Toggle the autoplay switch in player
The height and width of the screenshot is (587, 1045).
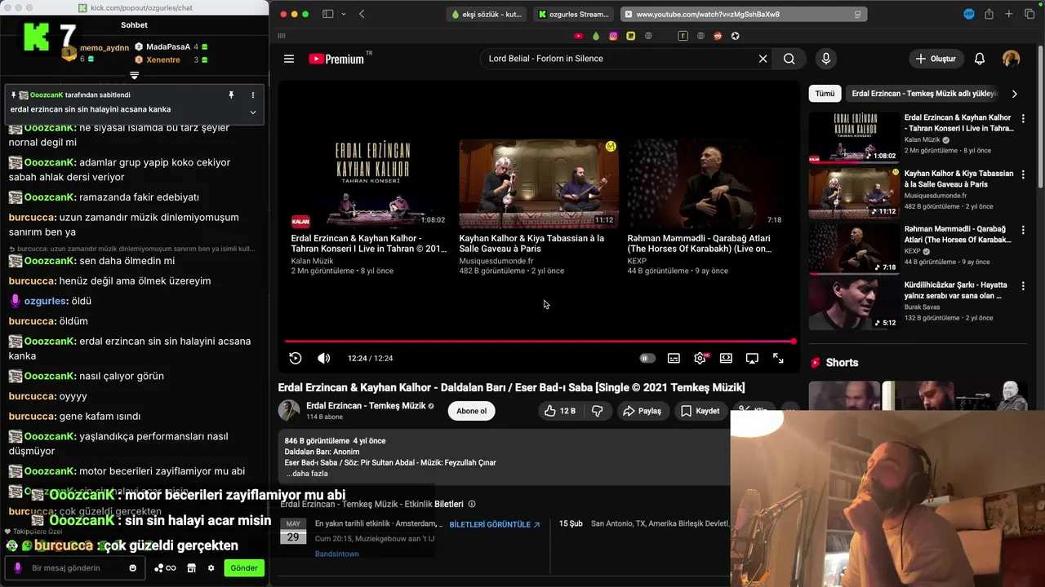[647, 358]
